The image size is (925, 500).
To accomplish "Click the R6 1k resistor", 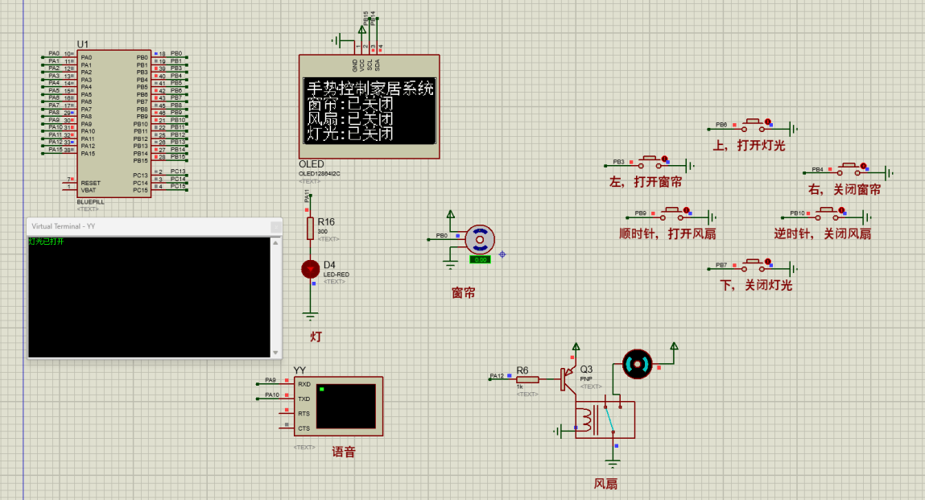I will pyautogui.click(x=527, y=380).
